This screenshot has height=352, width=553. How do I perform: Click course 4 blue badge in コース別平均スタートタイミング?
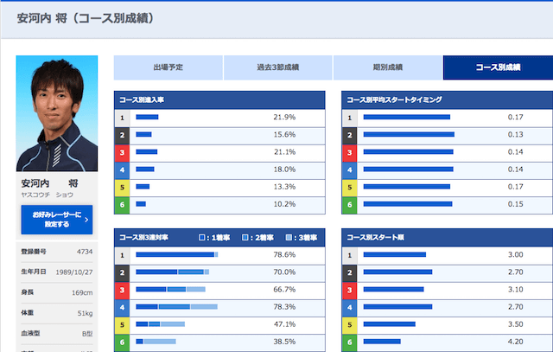pos(350,170)
